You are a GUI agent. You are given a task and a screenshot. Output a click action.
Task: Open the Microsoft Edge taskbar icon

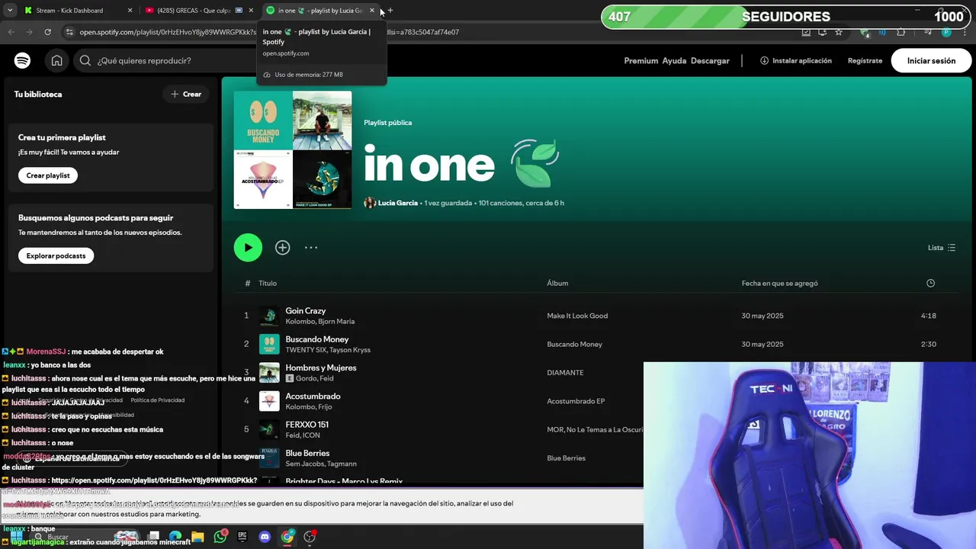(175, 537)
